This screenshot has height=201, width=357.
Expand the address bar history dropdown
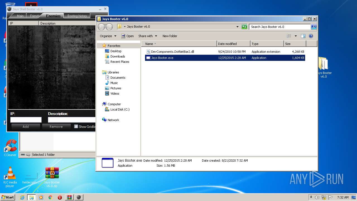pos(237,27)
